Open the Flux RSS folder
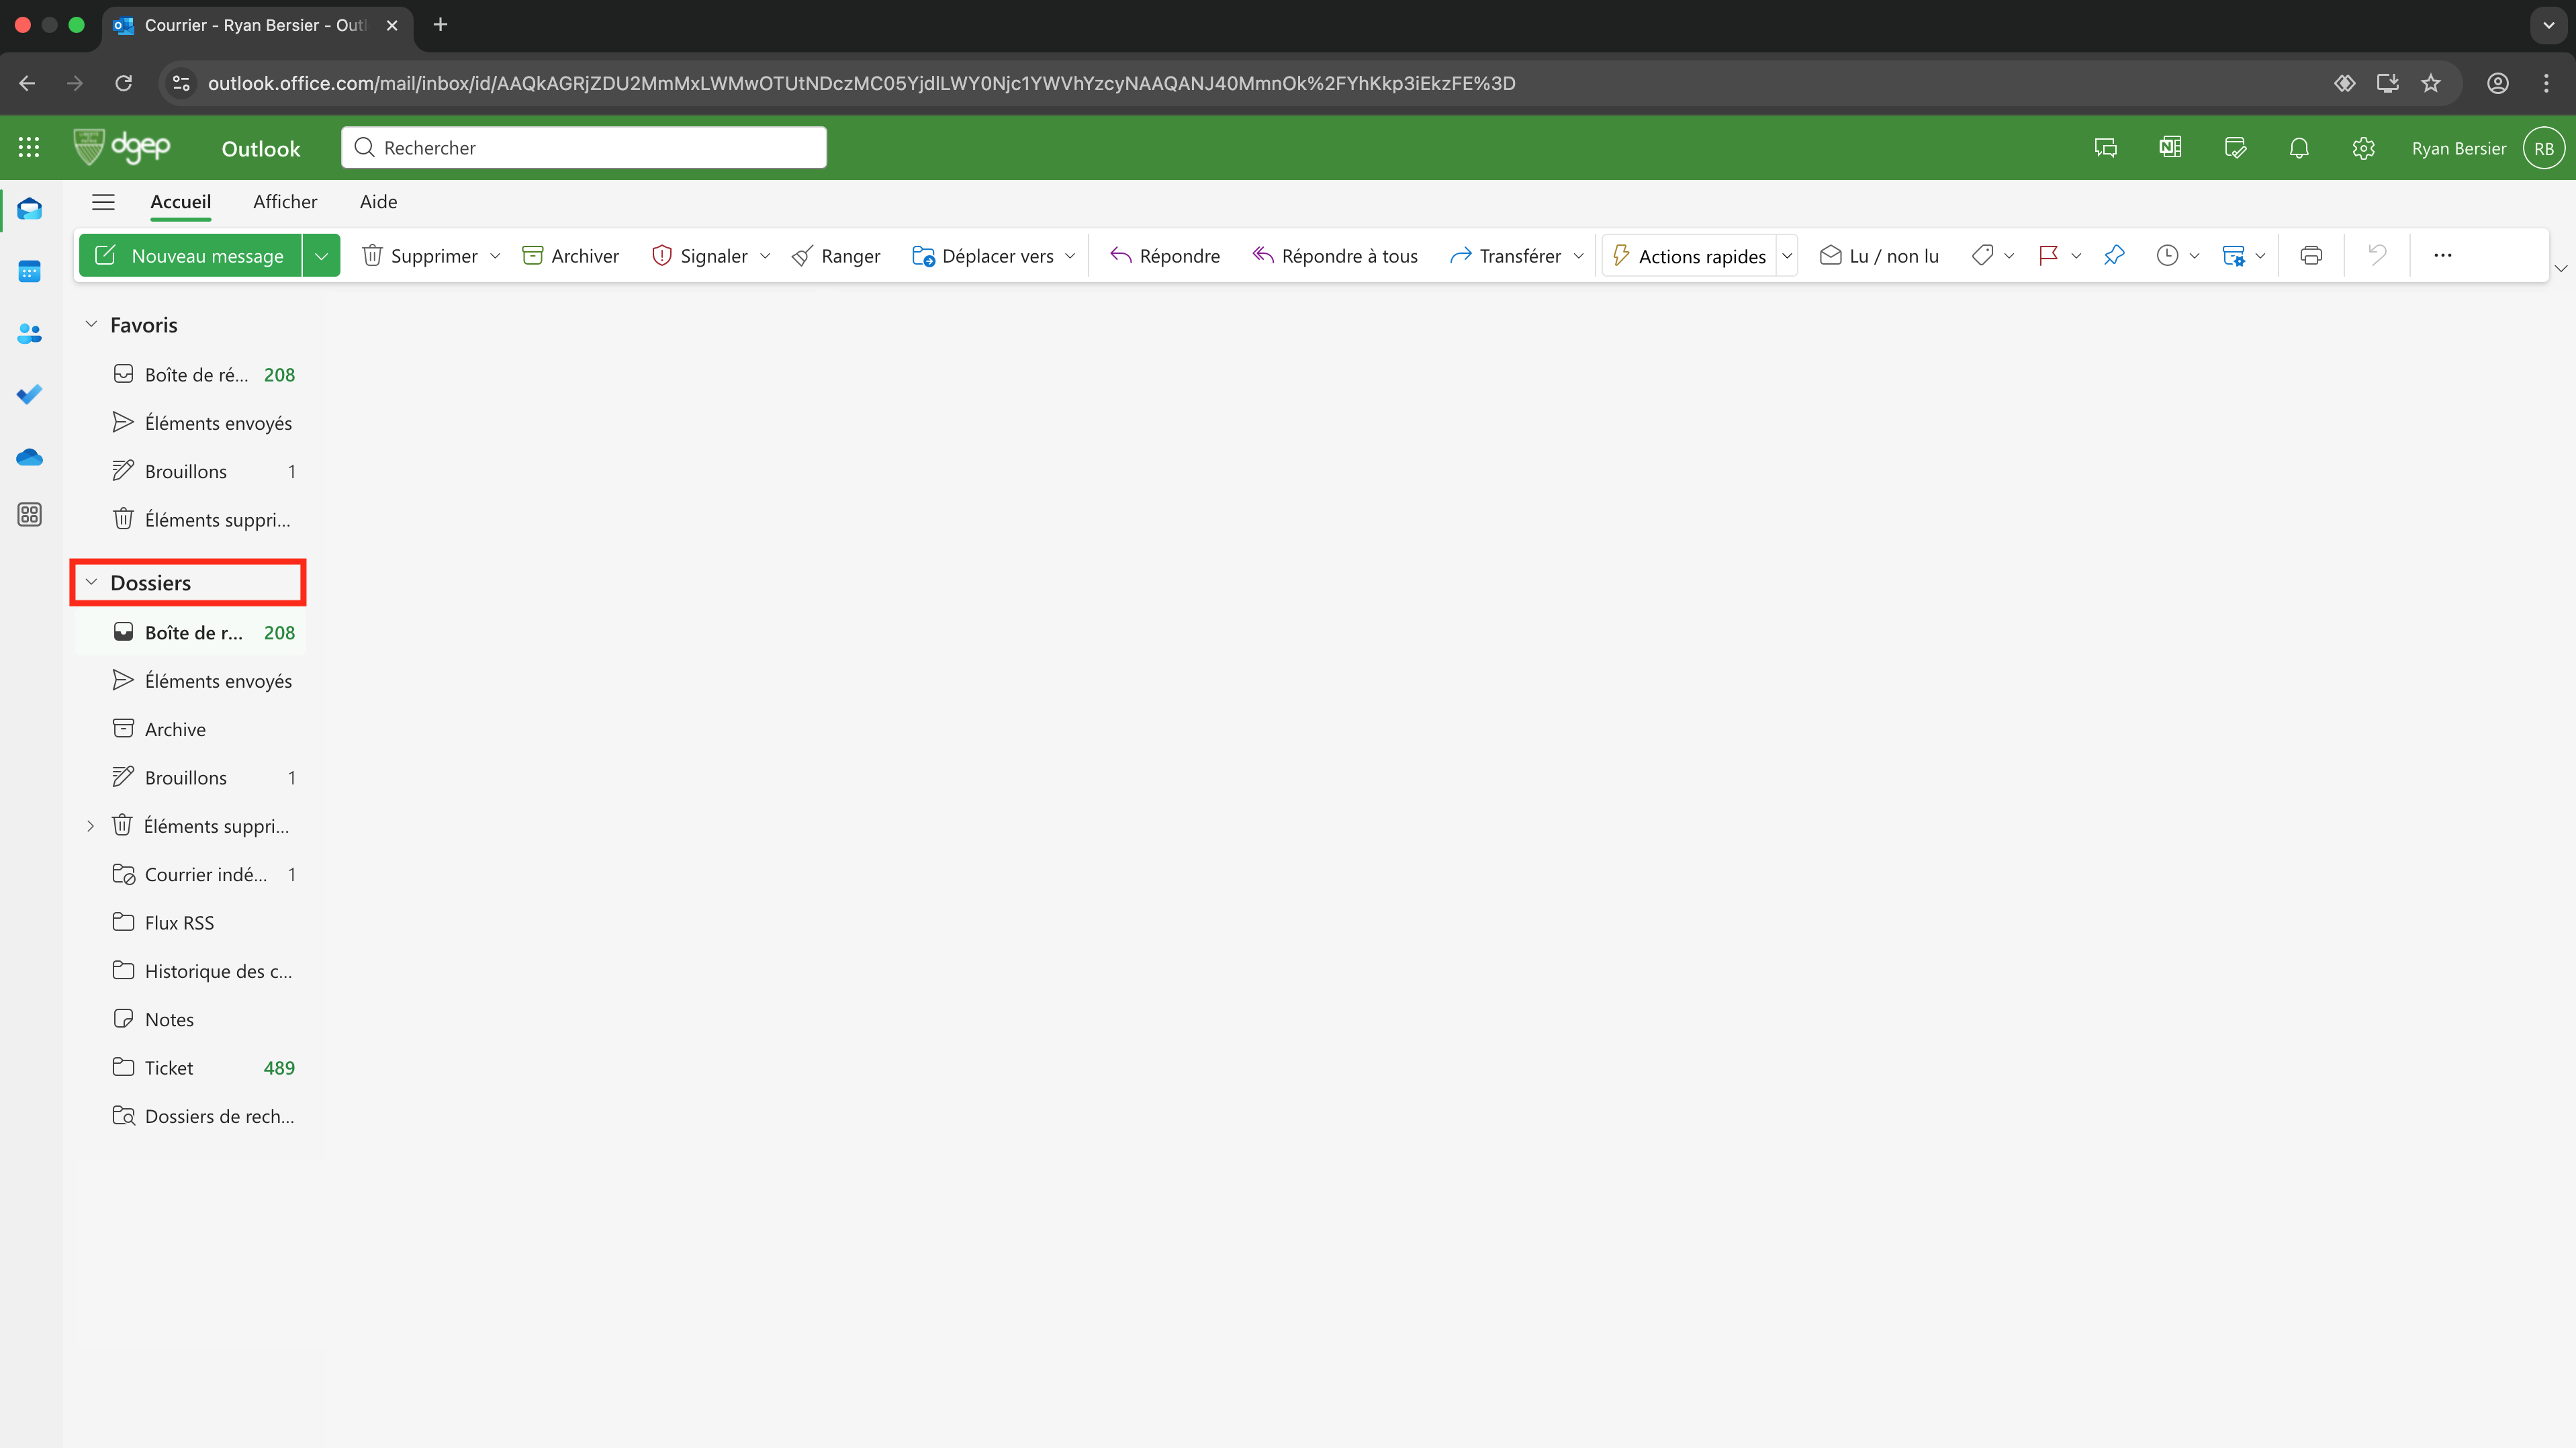 [190, 923]
